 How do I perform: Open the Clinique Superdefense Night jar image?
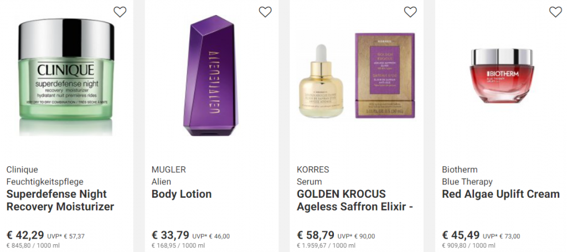[x=66, y=76]
